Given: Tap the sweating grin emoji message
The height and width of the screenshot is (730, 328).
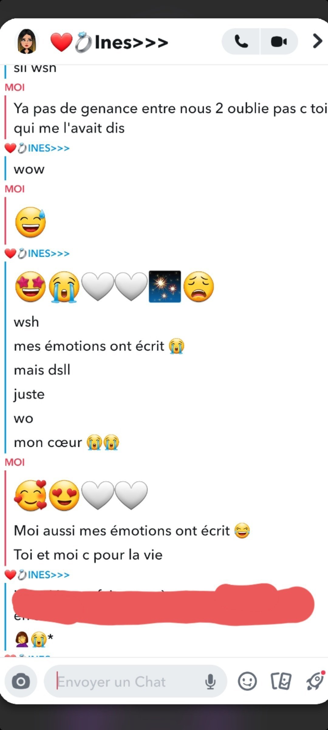Looking at the screenshot, I should tap(30, 222).
